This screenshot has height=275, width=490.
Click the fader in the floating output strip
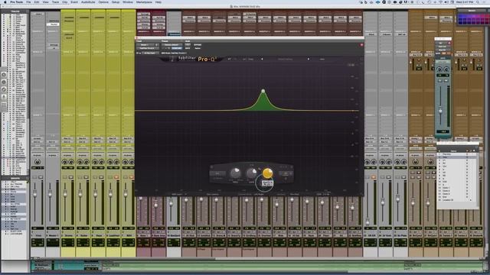[440, 110]
